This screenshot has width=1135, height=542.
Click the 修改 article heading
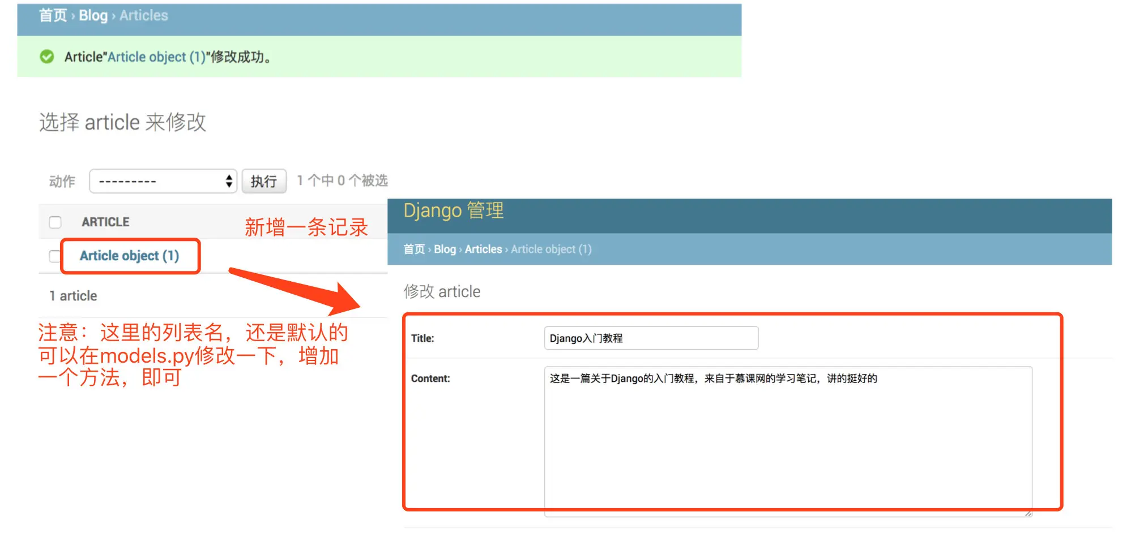[x=442, y=291]
